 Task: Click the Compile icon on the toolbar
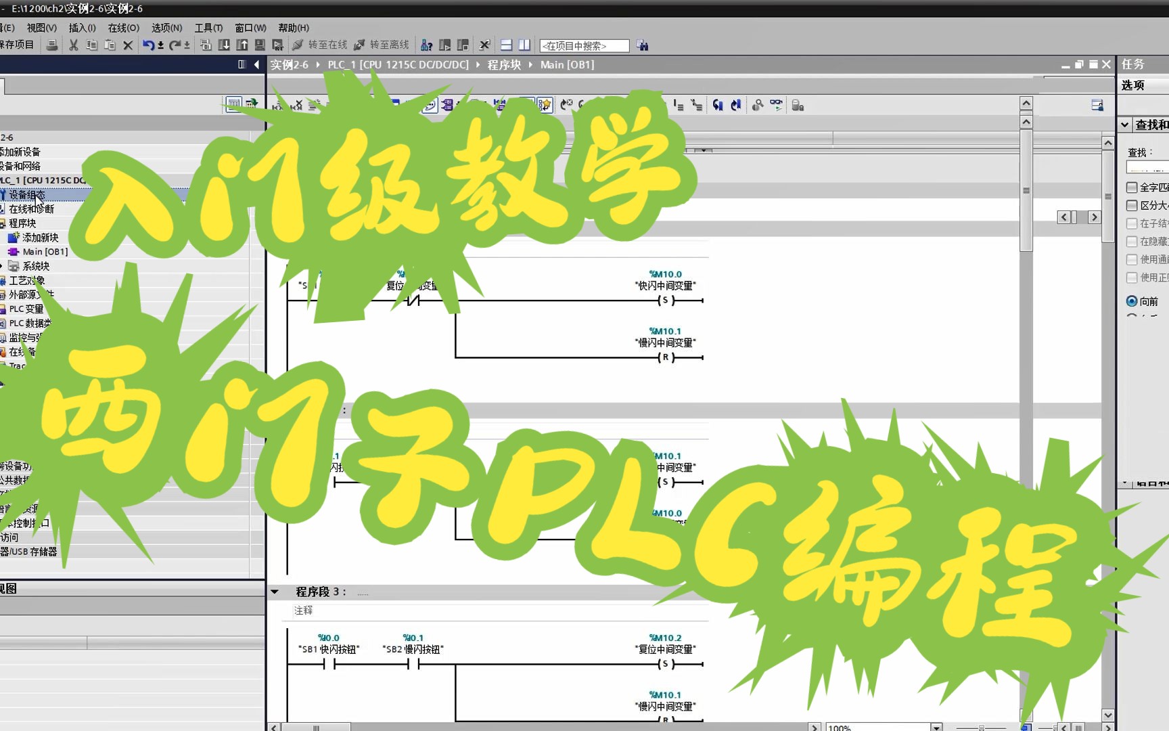pyautogui.click(x=206, y=45)
